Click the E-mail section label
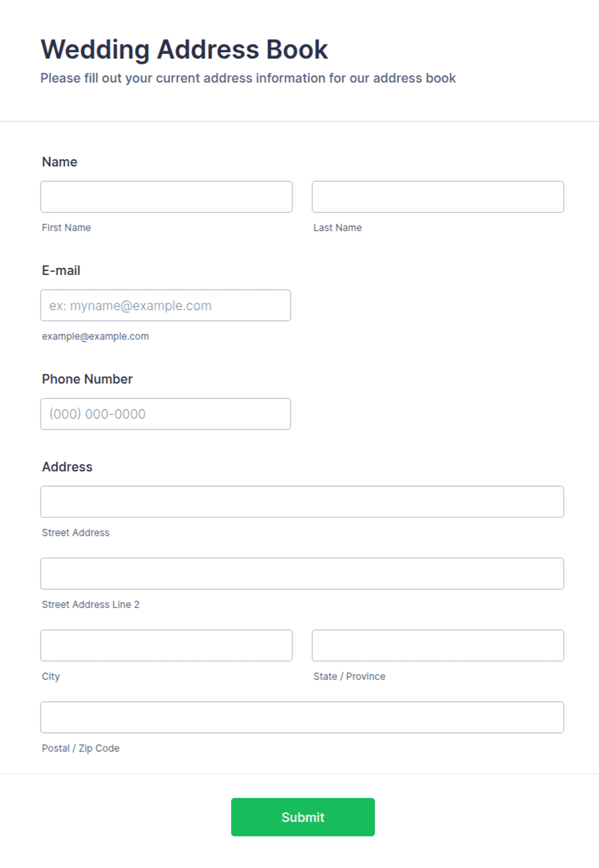 [x=61, y=270]
